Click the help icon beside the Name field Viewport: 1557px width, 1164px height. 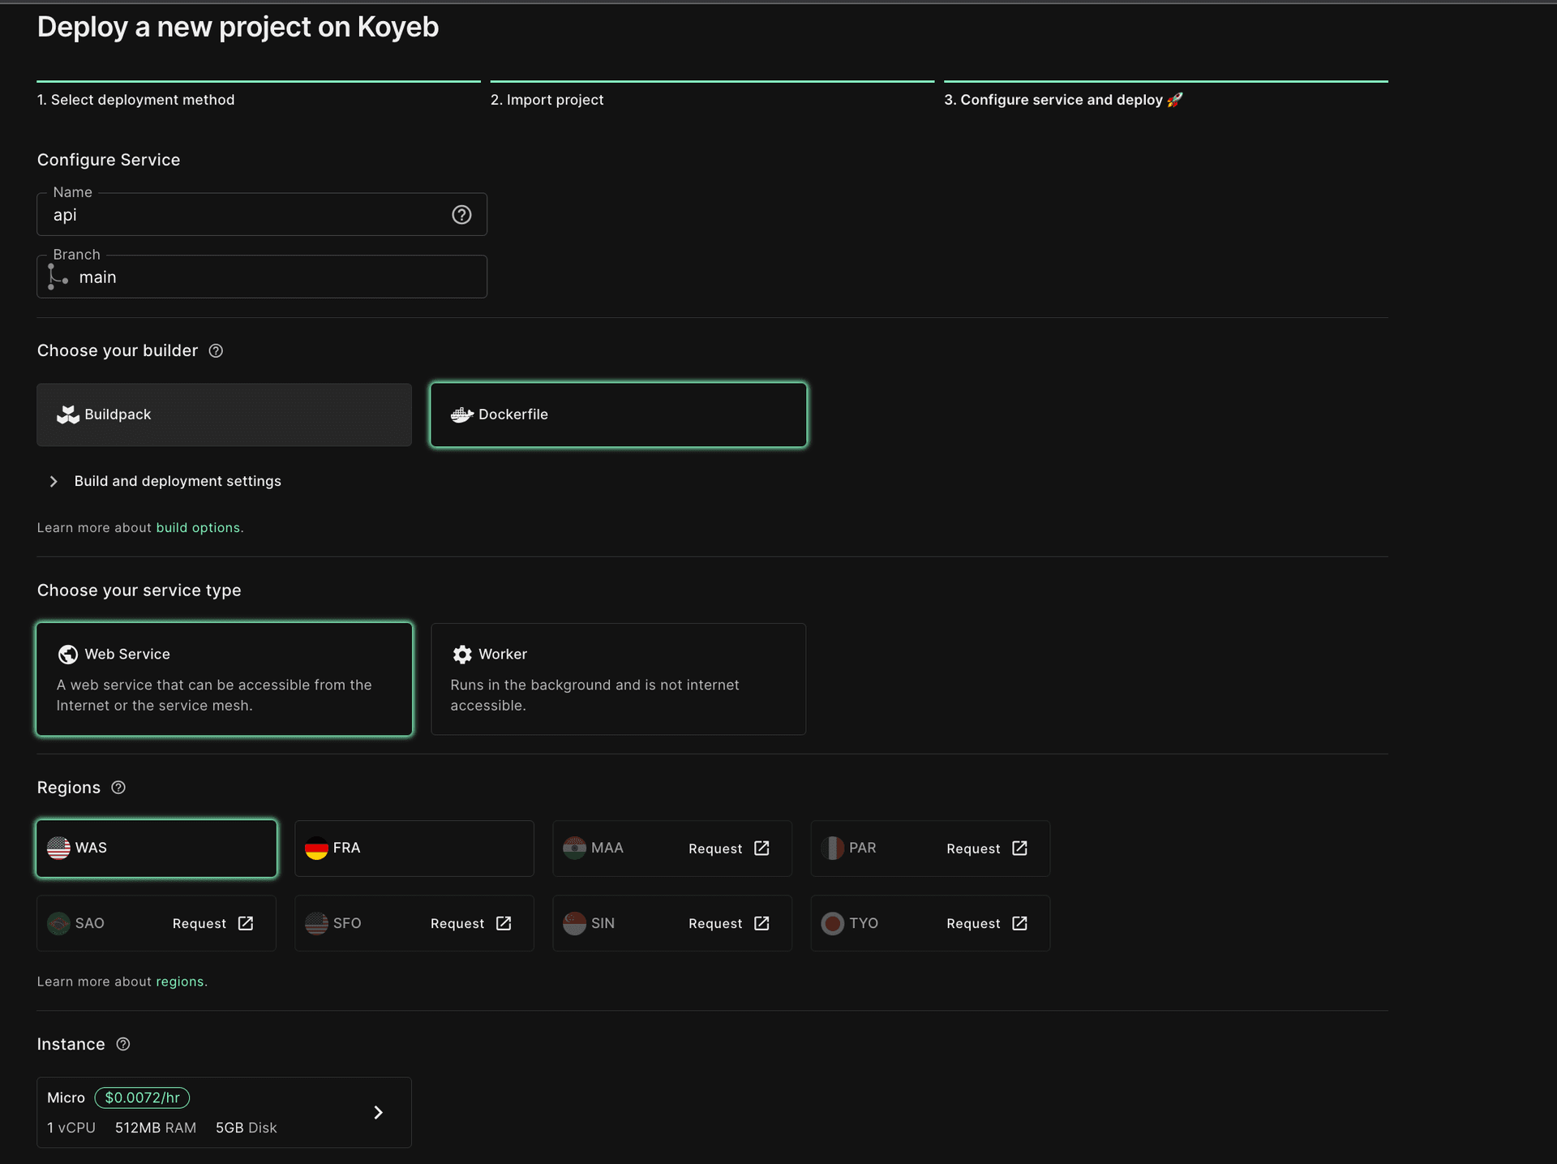461,215
